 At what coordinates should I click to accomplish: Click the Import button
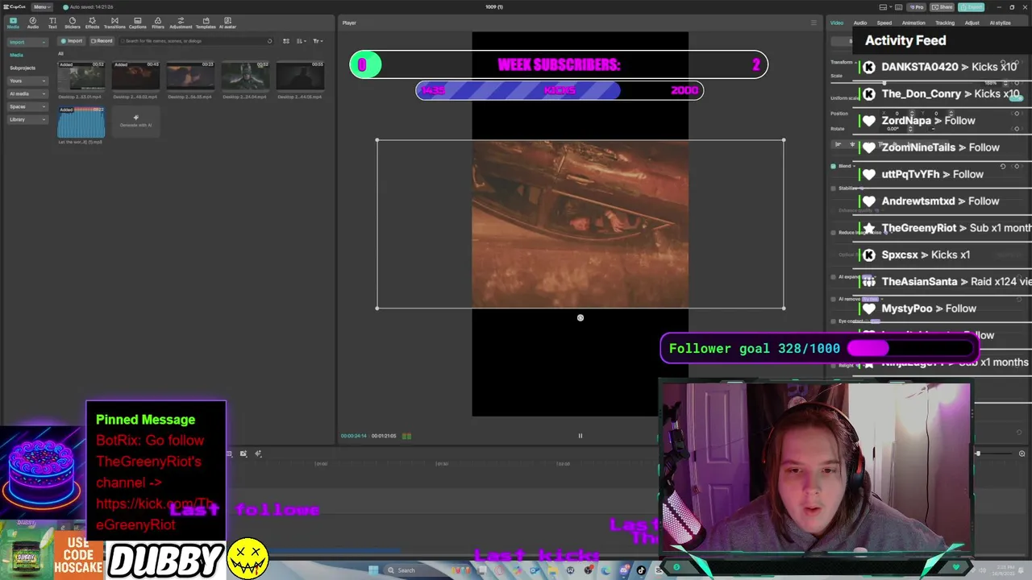(x=72, y=41)
